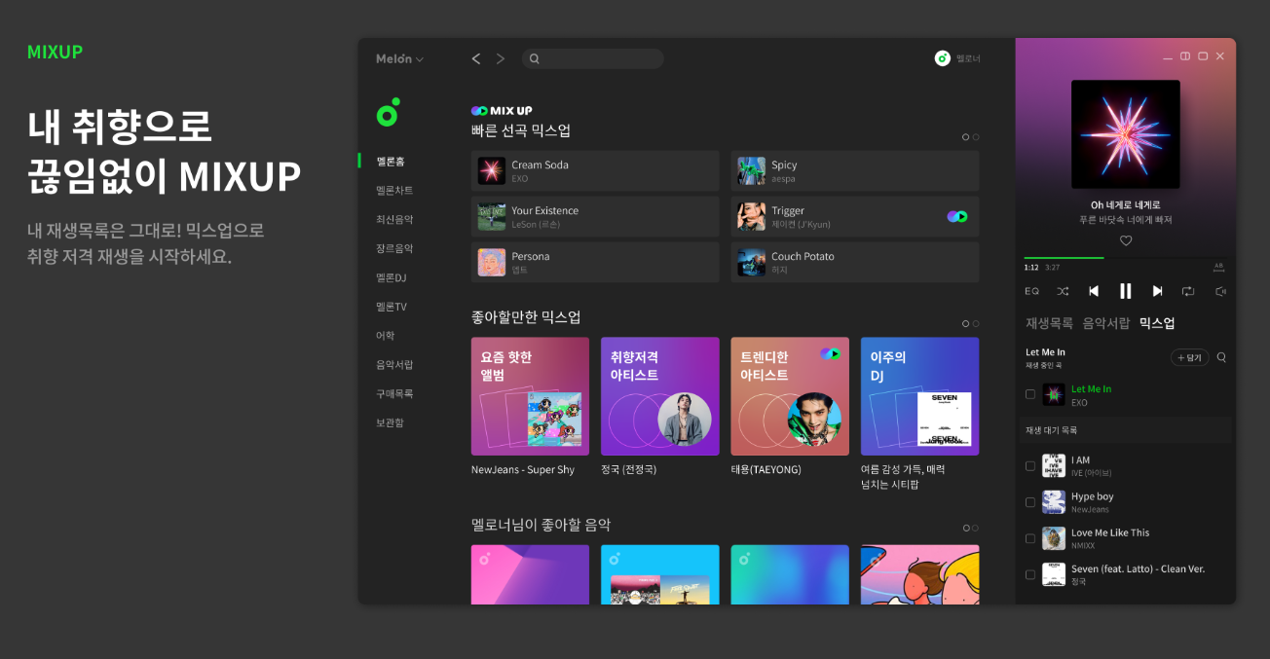Skip to the next track

1157,291
